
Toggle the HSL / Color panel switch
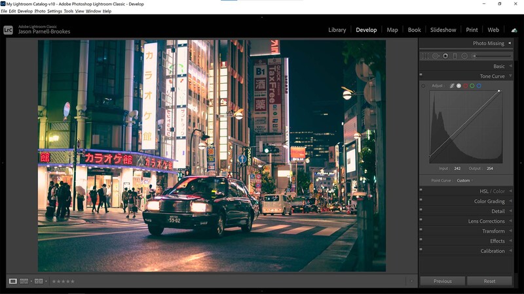click(x=421, y=189)
